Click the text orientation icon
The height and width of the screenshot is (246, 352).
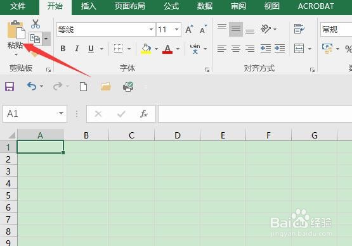pos(266,29)
